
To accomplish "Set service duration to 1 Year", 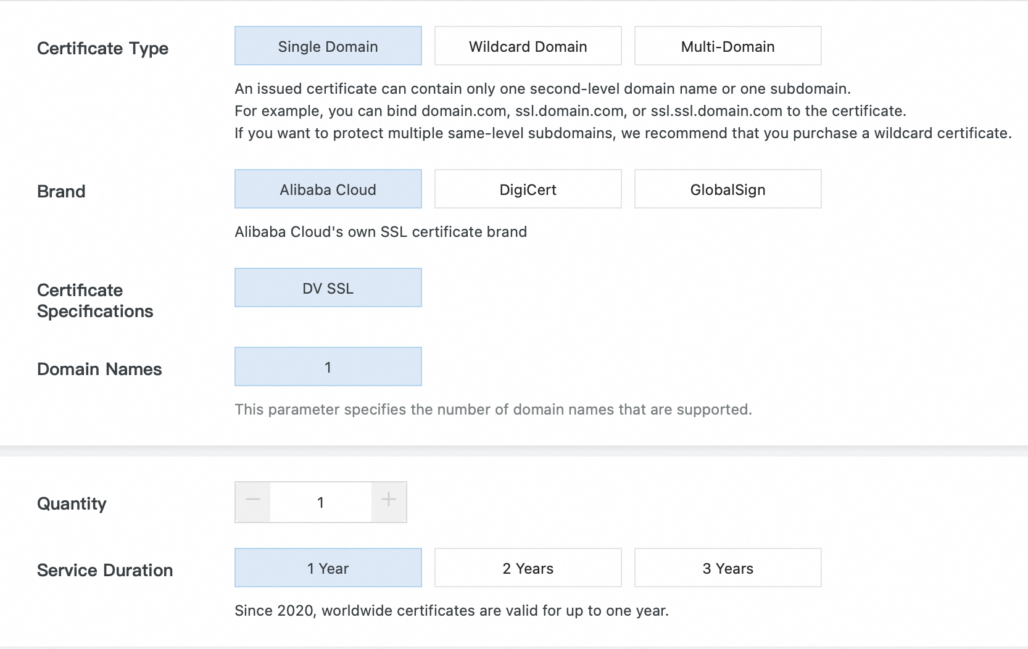I will [328, 568].
